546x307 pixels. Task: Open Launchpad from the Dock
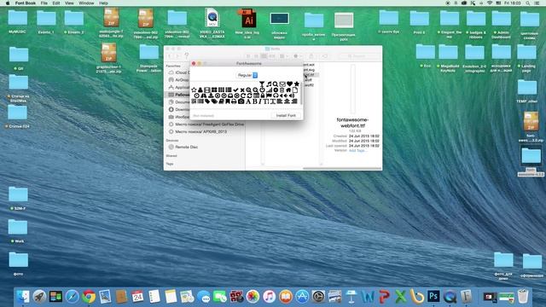pos(39,297)
